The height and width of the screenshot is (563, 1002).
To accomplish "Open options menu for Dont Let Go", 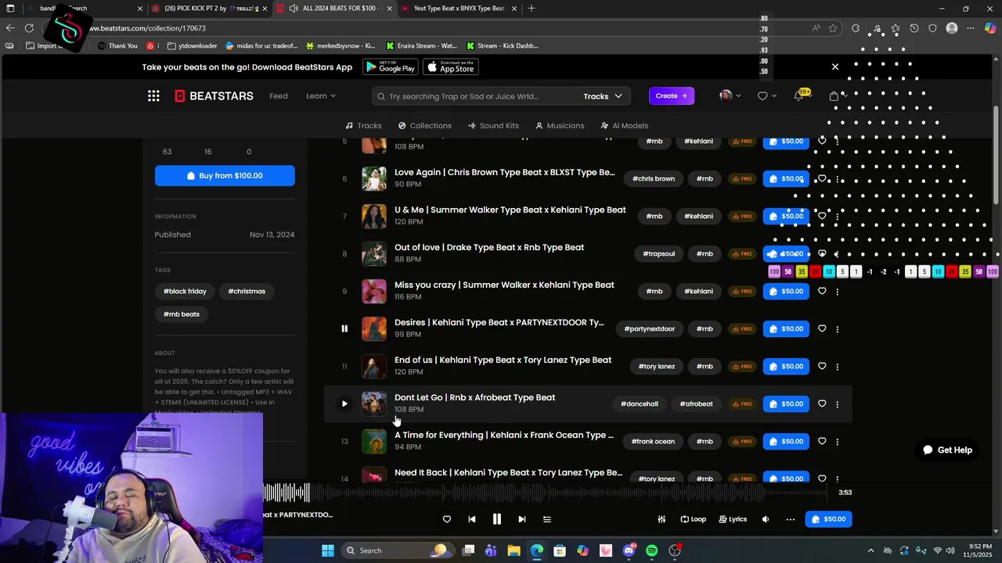I will [838, 404].
